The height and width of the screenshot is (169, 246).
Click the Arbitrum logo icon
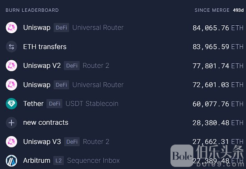pos(11,161)
